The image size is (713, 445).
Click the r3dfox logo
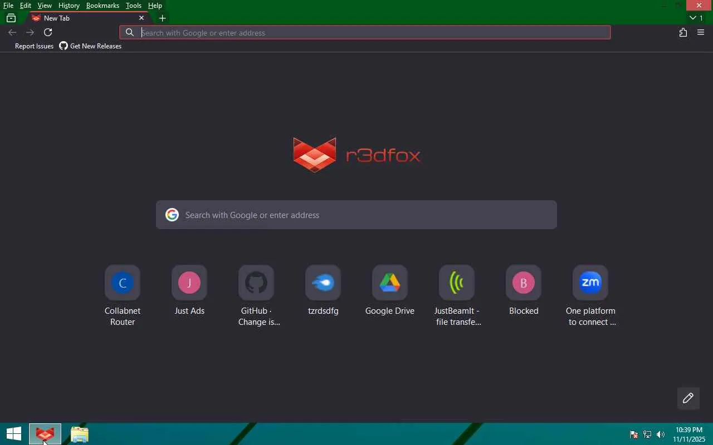tap(356, 155)
